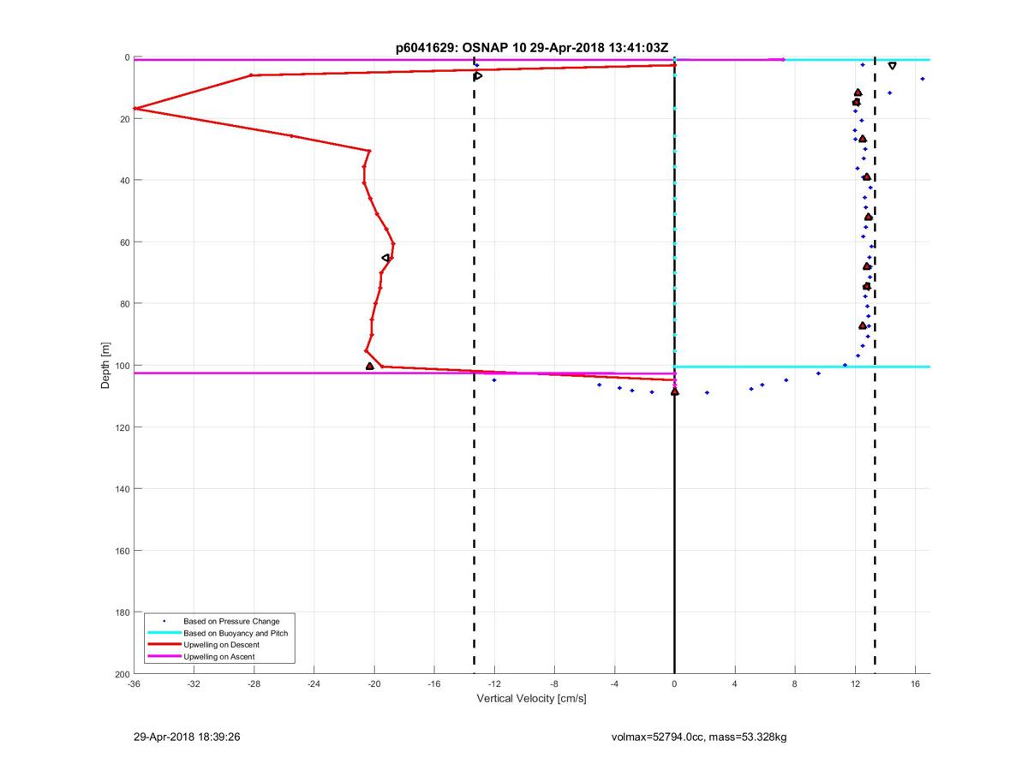Click the velocity axis tick label "-24"
Screen dimensions: 1028x758
tap(314, 685)
